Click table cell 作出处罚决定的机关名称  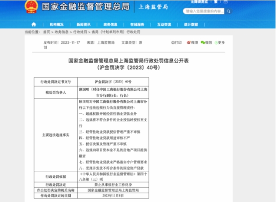pyautogui.click(x=55, y=190)
